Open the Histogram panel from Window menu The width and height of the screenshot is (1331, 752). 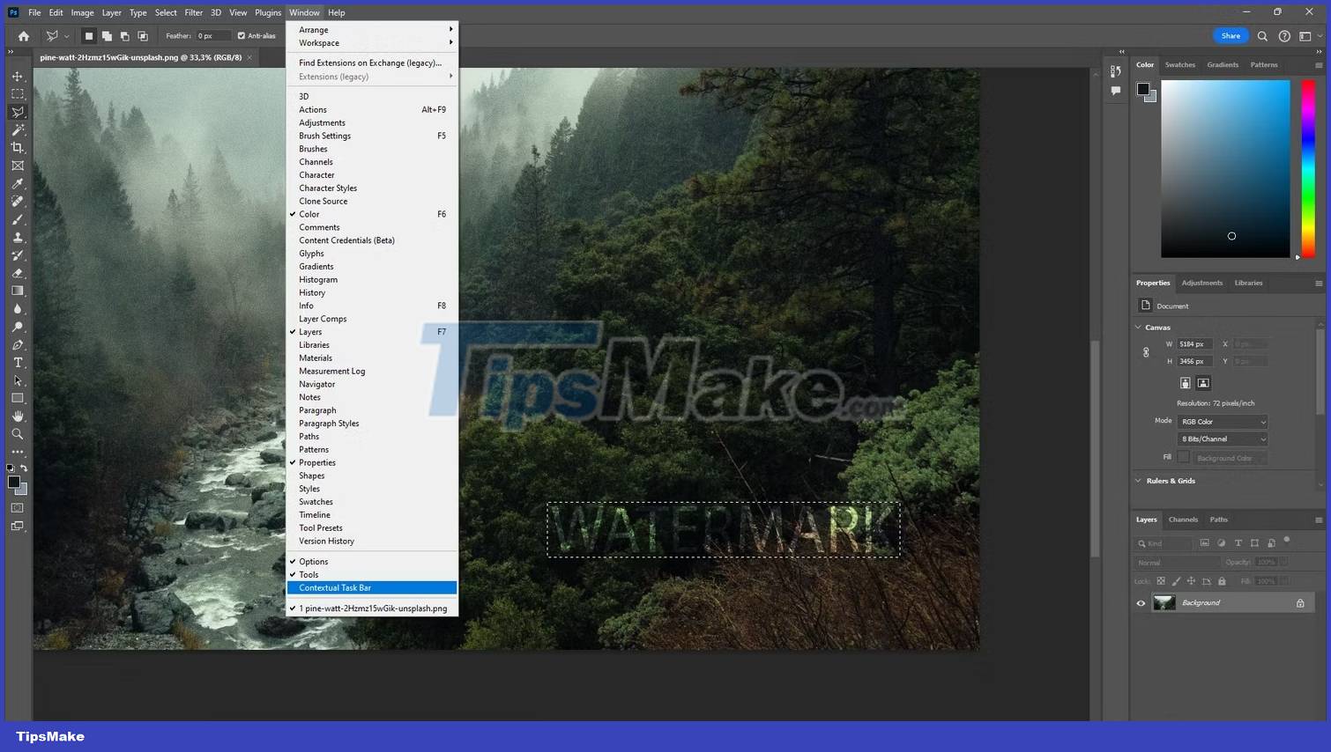pos(318,279)
